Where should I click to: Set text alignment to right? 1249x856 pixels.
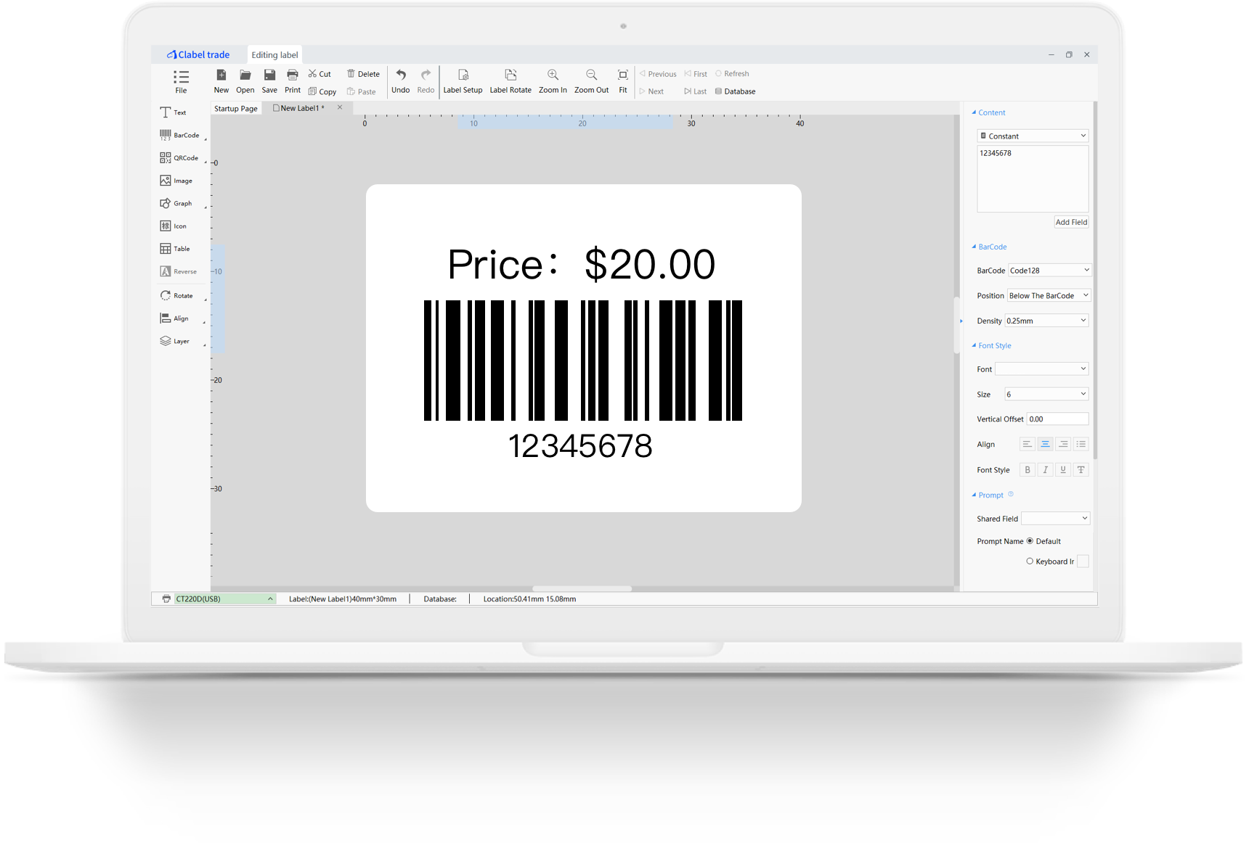click(x=1063, y=444)
